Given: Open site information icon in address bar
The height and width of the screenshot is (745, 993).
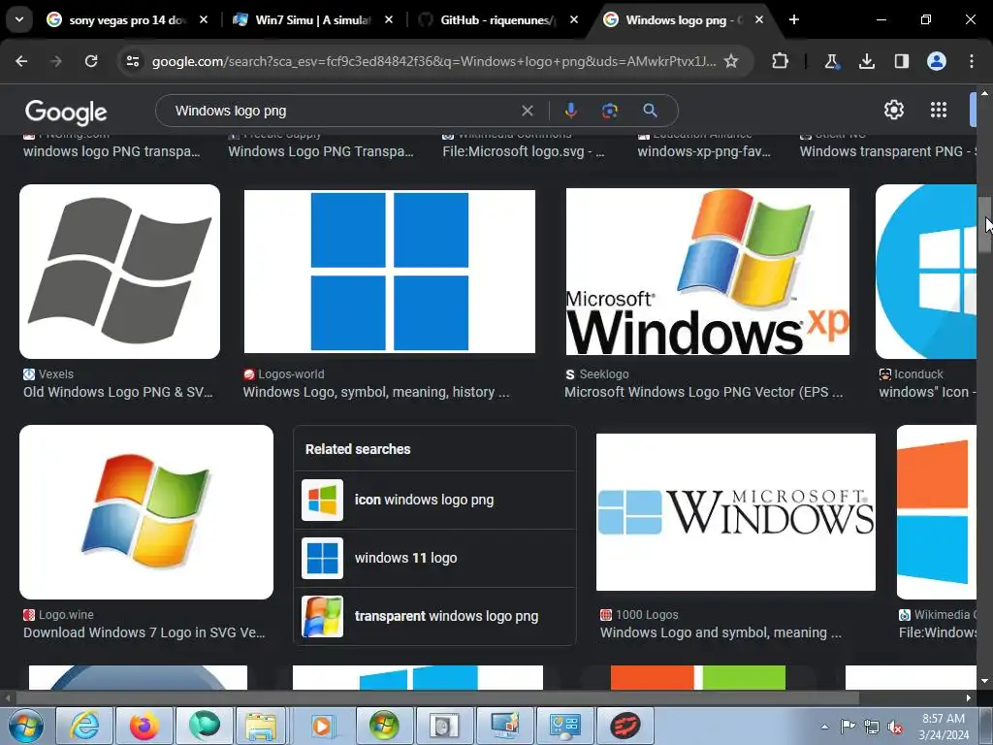Looking at the screenshot, I should 132,61.
